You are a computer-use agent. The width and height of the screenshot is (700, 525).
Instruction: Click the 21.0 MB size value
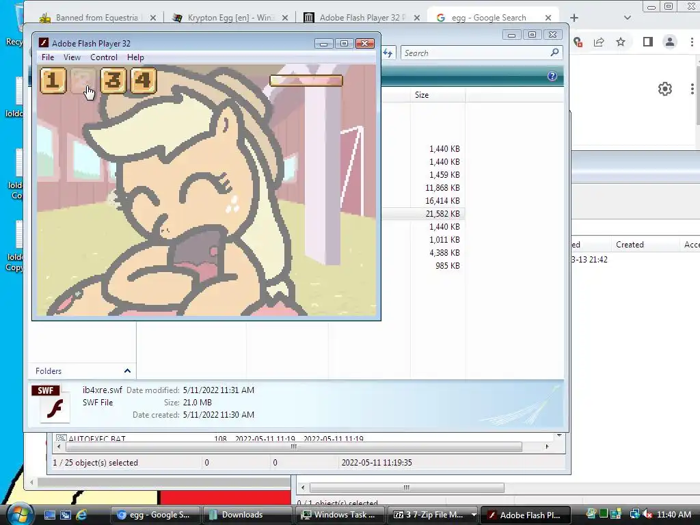point(198,403)
